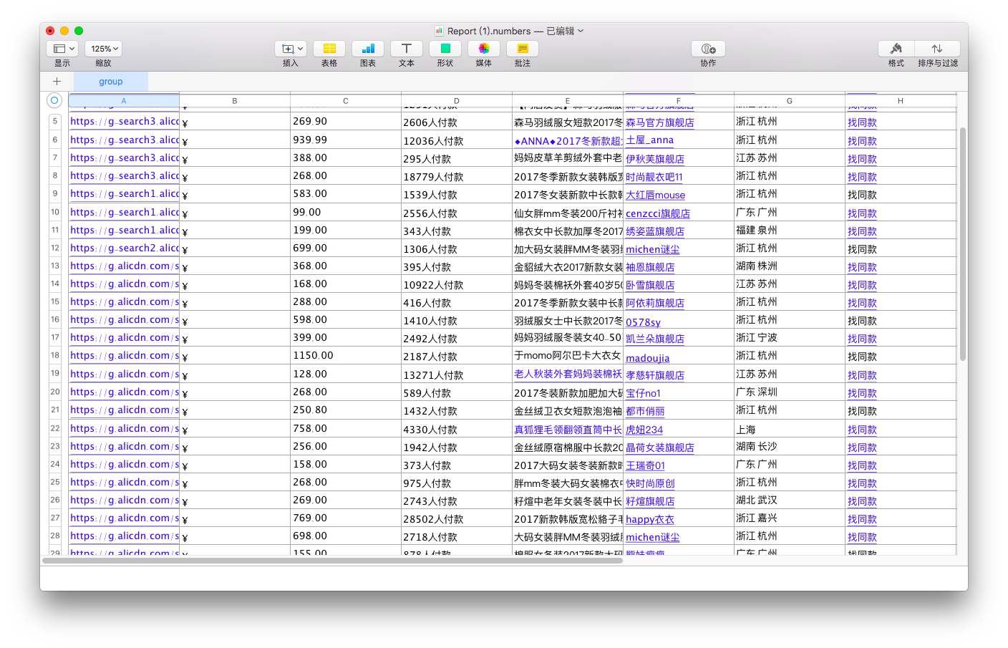The height and width of the screenshot is (648, 1008).
Task: Click the 湖北 武汉 location cell
Action: click(790, 500)
